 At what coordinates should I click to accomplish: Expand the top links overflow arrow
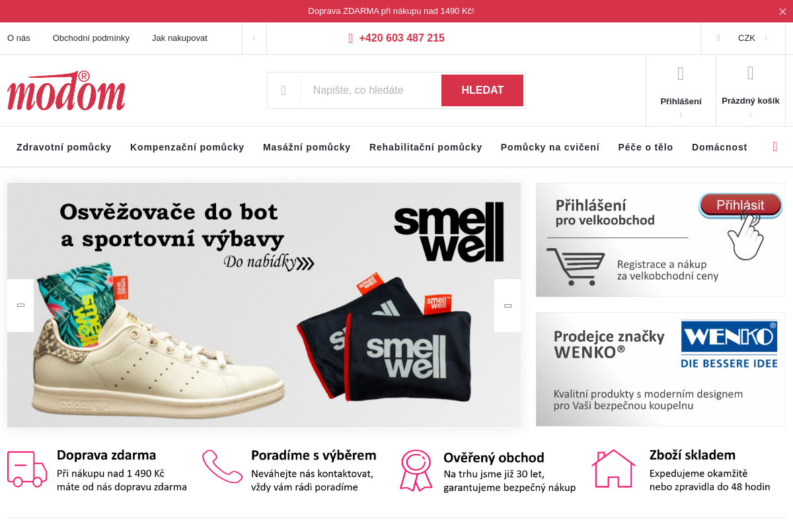tap(254, 38)
